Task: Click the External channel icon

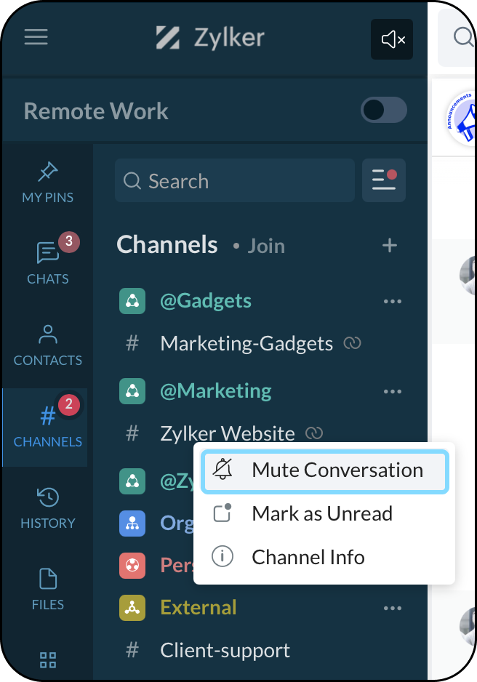Action: point(132,608)
